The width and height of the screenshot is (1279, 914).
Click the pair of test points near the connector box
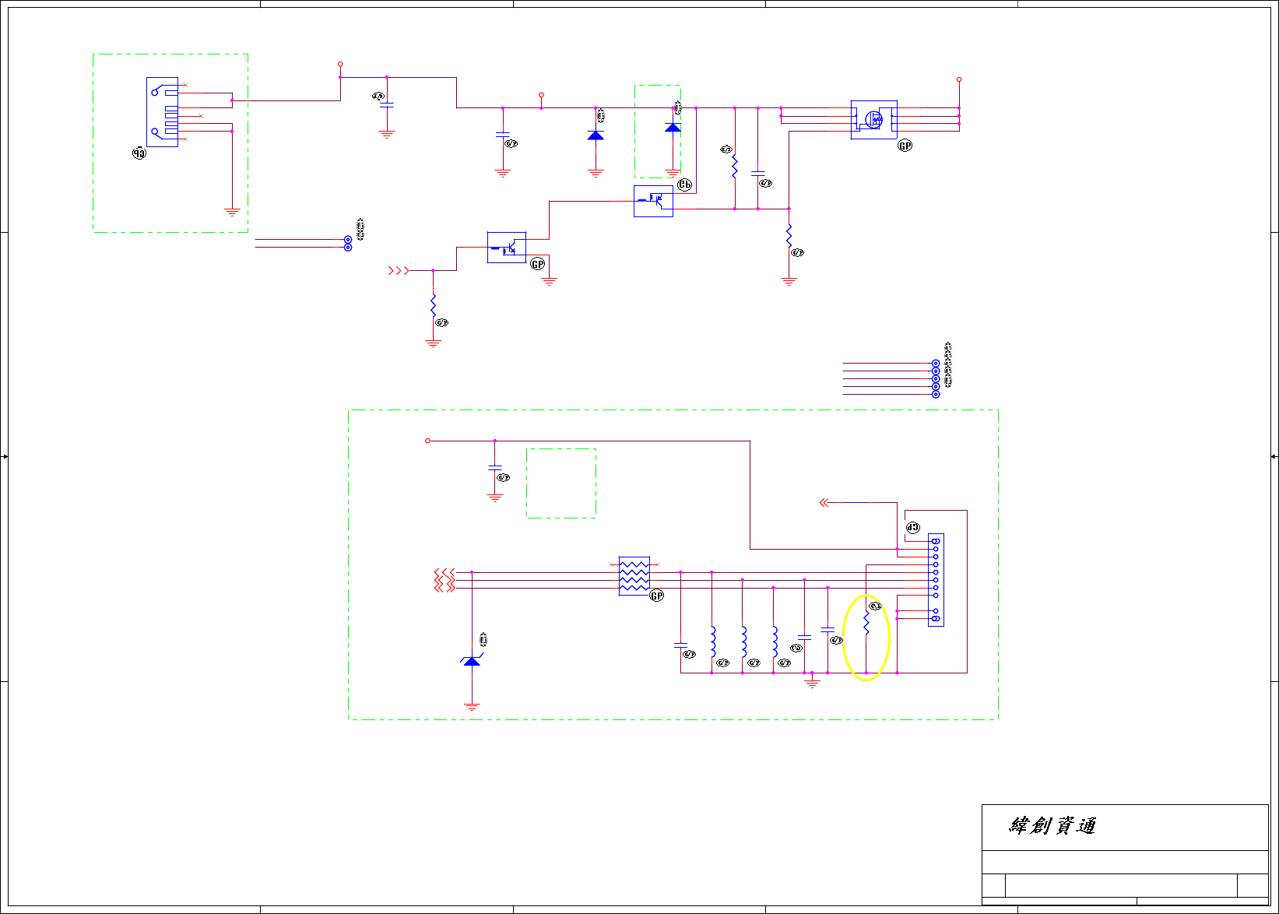348,244
